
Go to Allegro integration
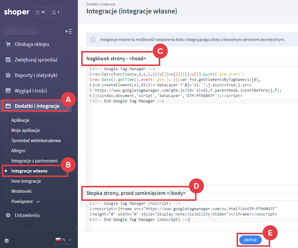pyautogui.click(x=18, y=151)
